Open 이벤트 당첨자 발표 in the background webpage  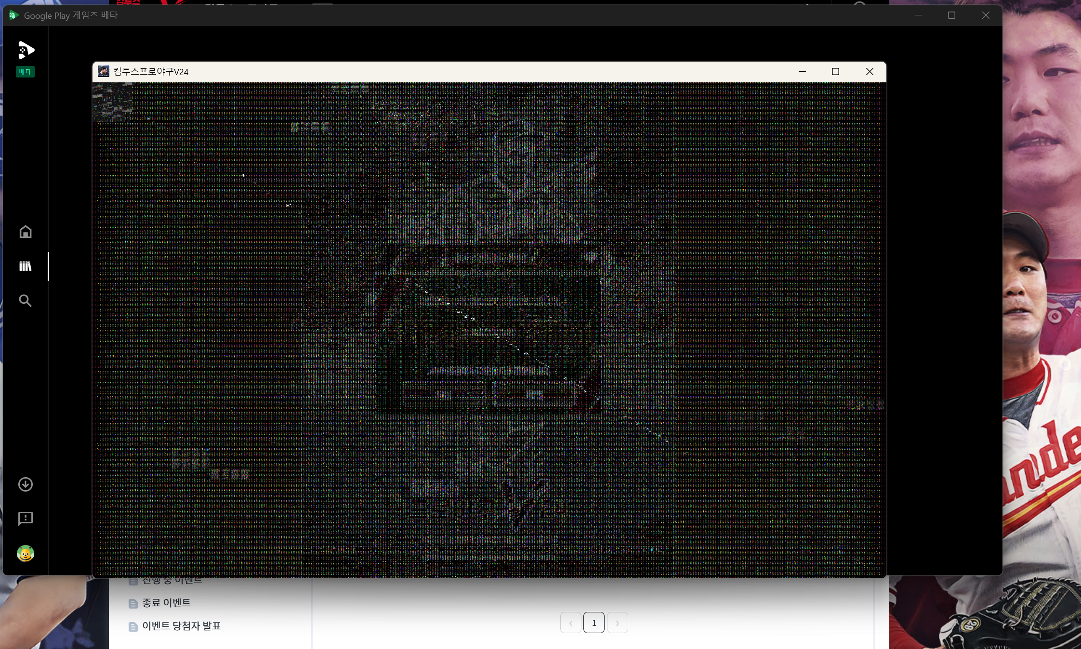coord(181,626)
